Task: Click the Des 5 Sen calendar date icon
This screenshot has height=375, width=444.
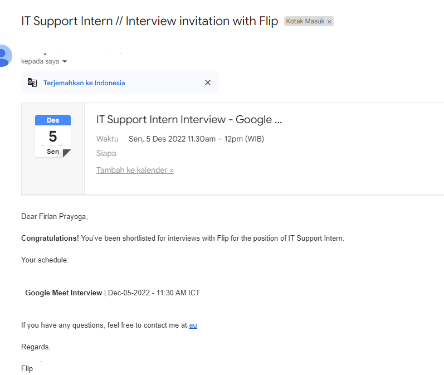Action: (53, 136)
